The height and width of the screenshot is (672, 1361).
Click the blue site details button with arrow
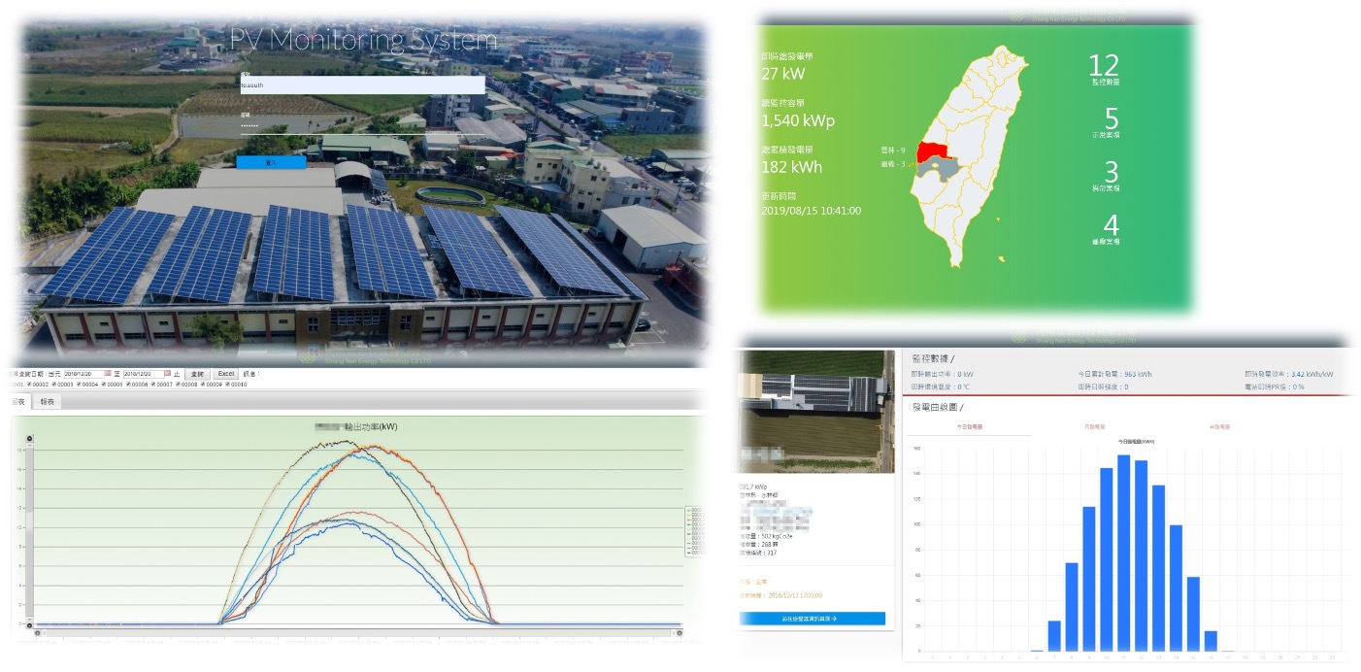click(812, 618)
